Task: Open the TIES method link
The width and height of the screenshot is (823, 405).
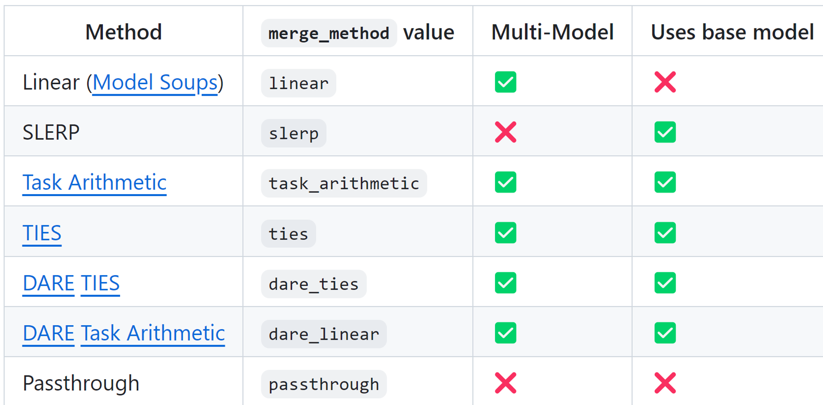Action: [42, 233]
